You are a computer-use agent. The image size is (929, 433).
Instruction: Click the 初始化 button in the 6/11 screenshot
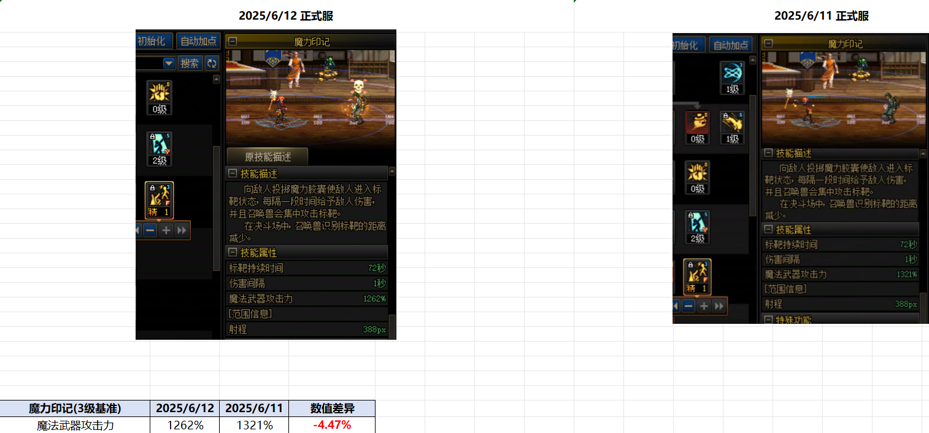point(688,45)
